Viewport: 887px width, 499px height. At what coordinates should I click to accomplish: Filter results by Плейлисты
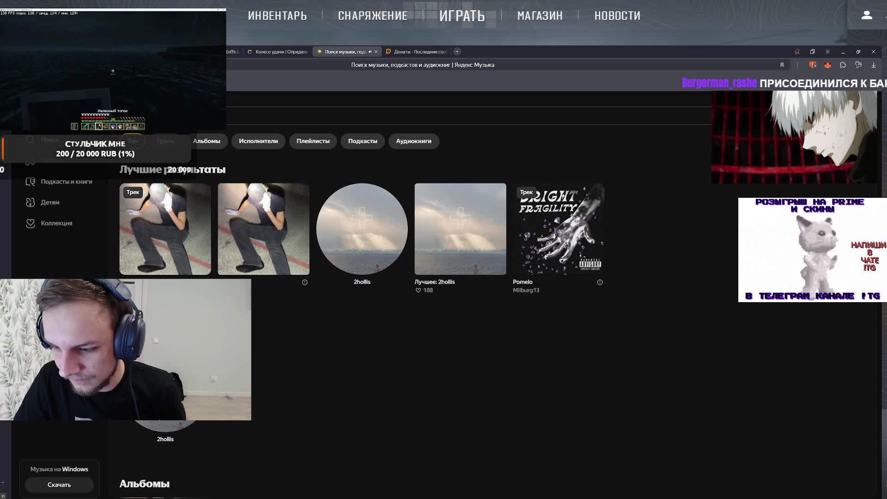click(x=313, y=141)
